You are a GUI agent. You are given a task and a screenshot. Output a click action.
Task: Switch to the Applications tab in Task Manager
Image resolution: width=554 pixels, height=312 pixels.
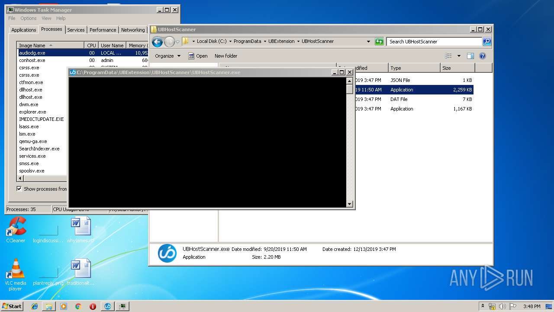(24, 30)
